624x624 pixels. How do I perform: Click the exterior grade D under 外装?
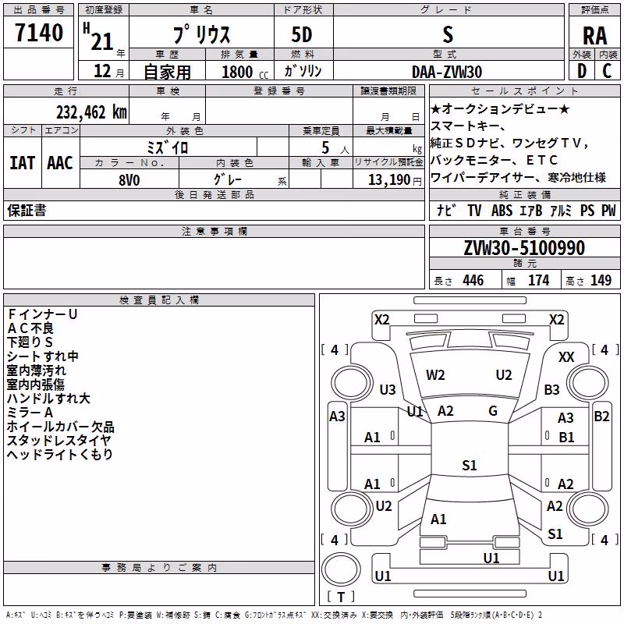click(x=582, y=71)
